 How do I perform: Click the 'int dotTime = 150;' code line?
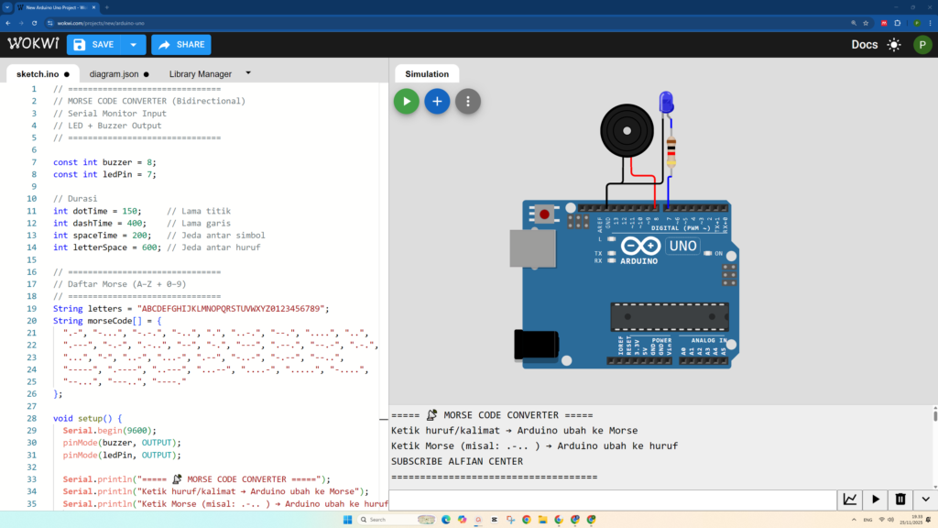coord(97,211)
